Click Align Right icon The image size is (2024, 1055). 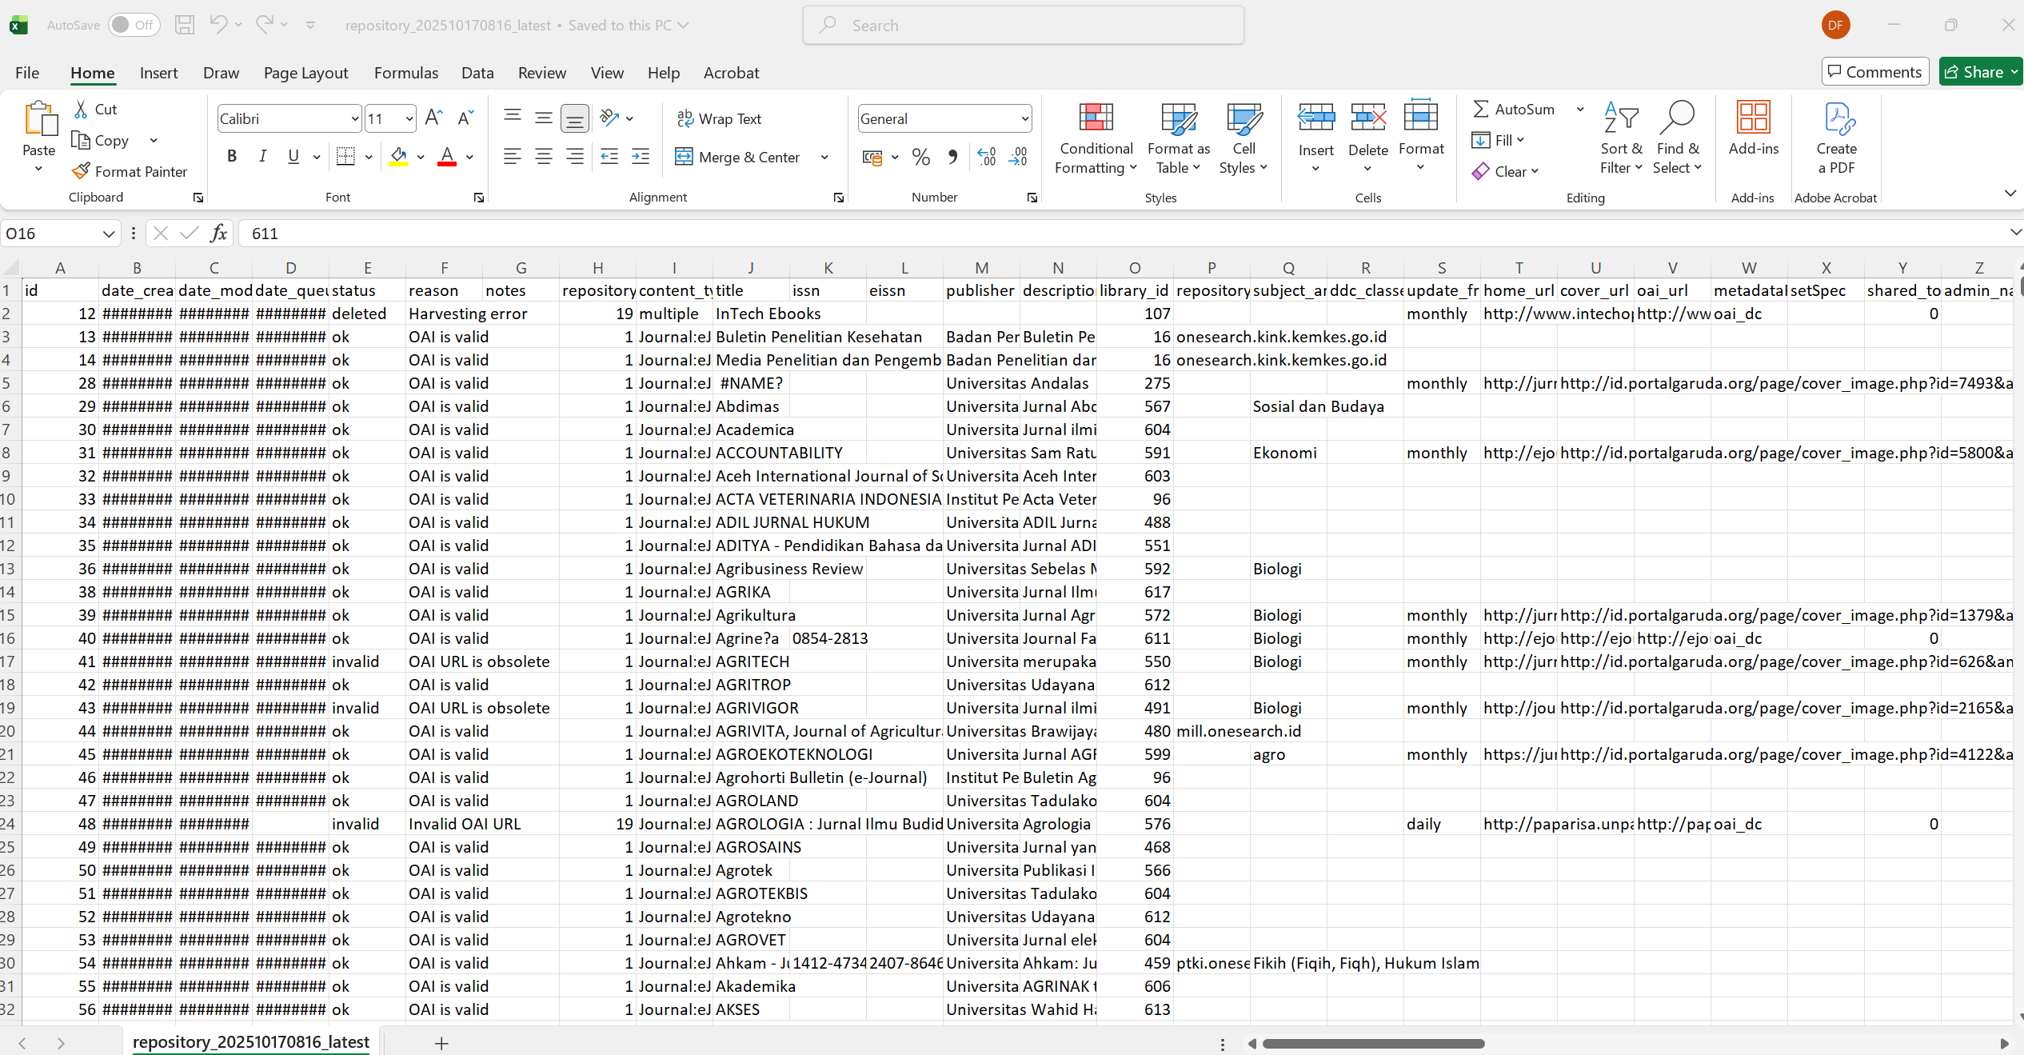click(x=575, y=157)
